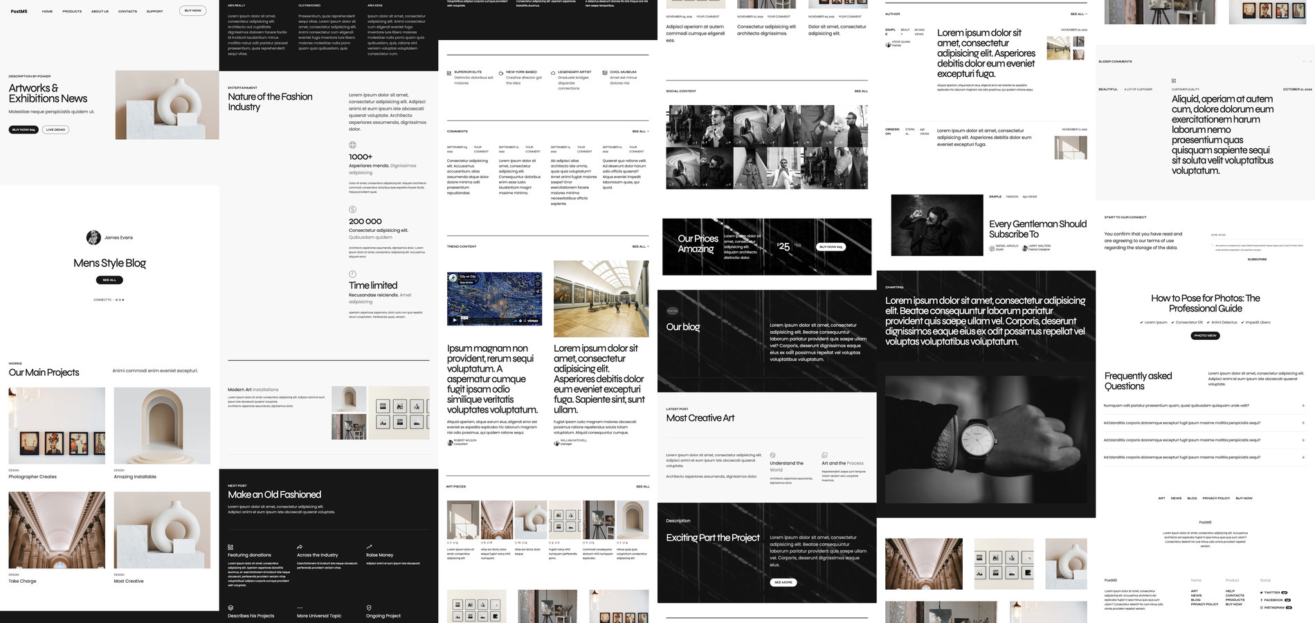The height and width of the screenshot is (623, 1315).
Task: Expand the second FAQ question plus sign
Action: [1303, 423]
